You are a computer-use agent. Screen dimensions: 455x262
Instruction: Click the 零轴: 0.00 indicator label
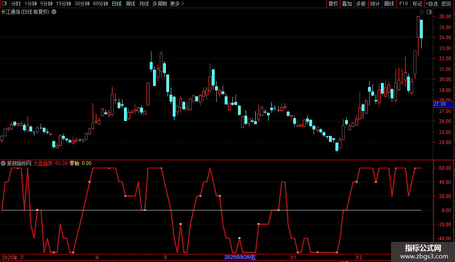point(81,163)
